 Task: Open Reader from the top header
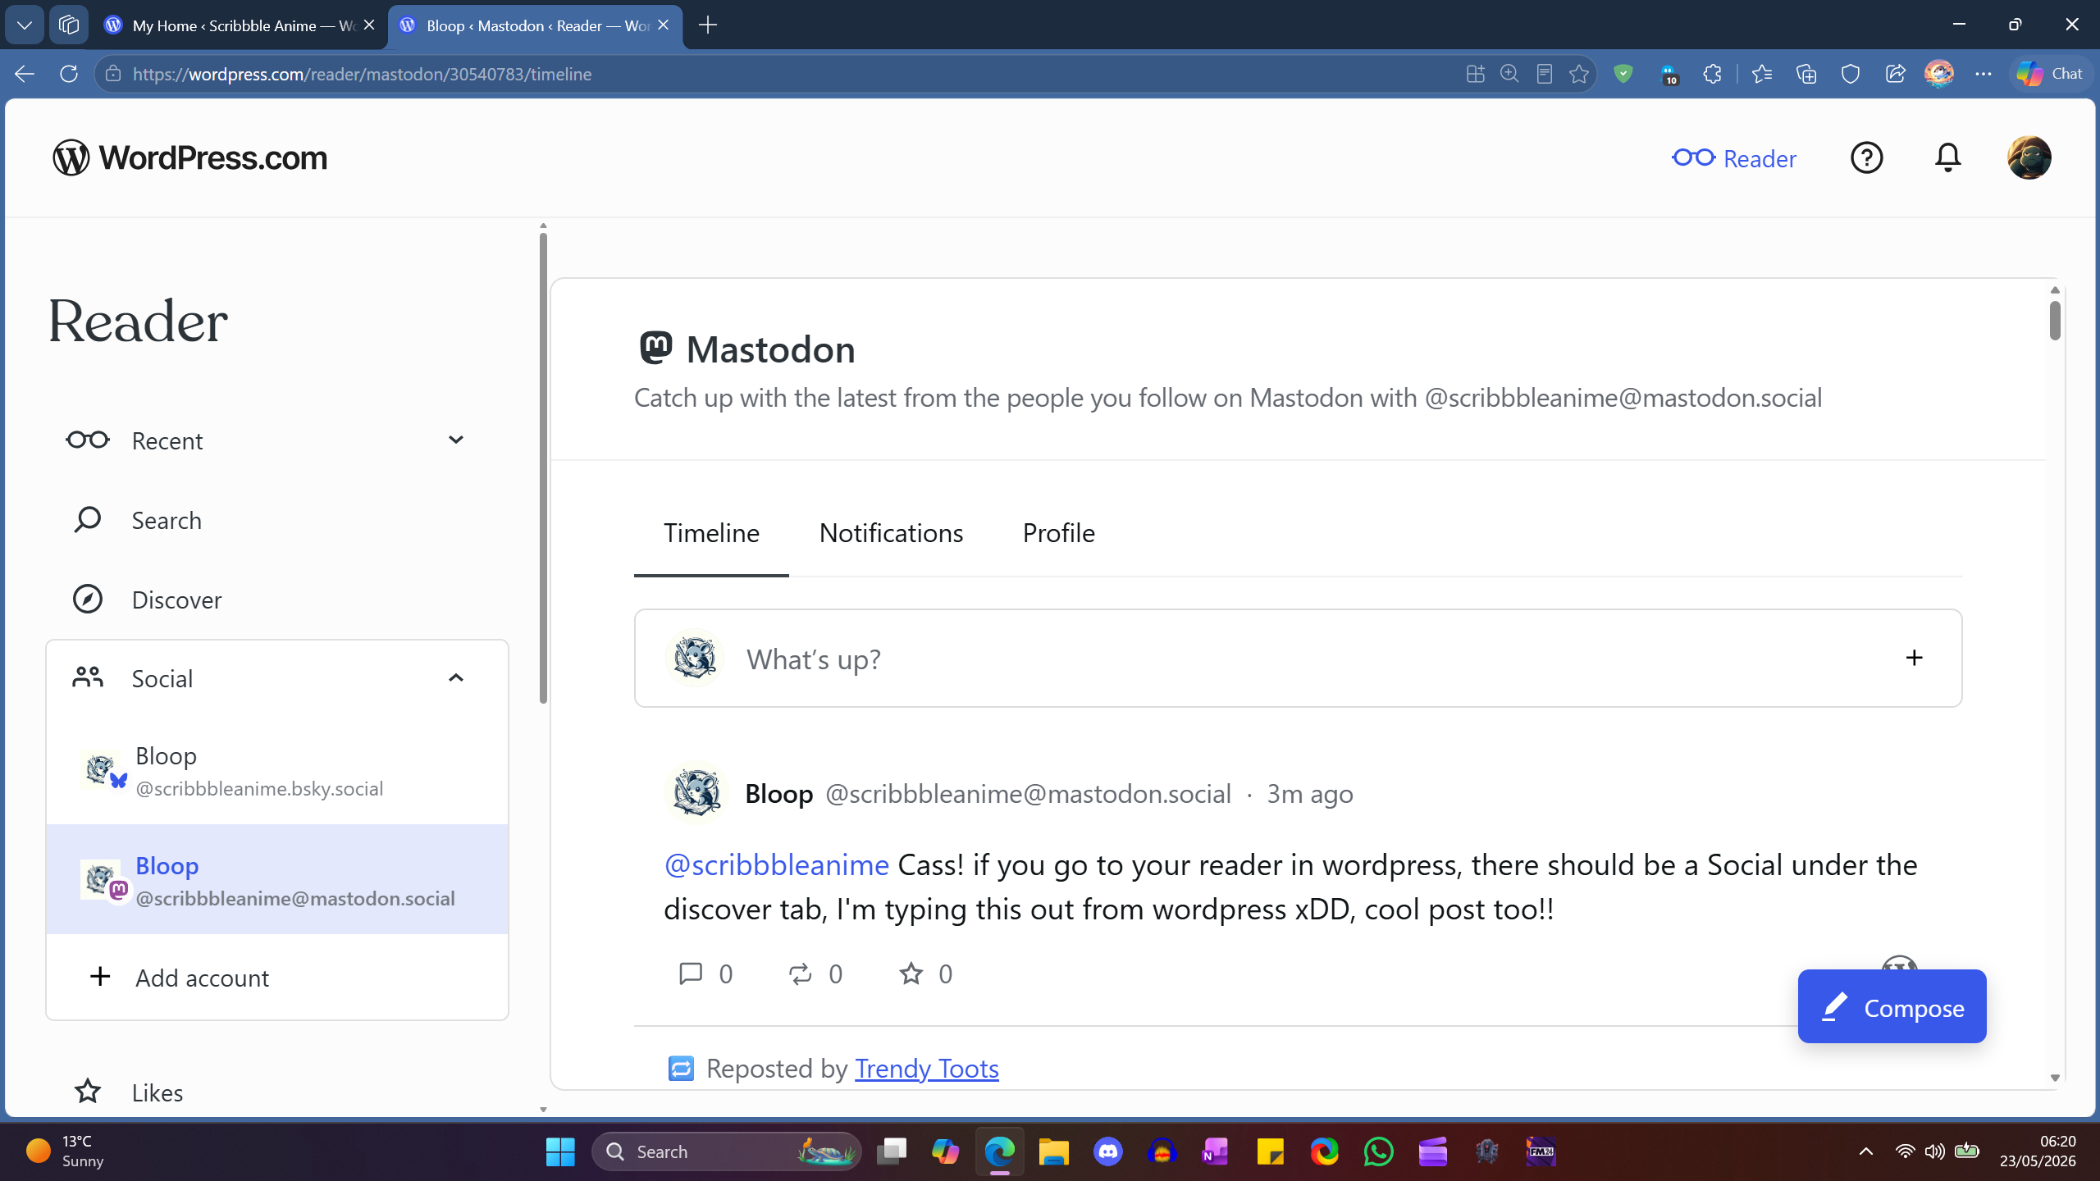pyautogui.click(x=1734, y=158)
